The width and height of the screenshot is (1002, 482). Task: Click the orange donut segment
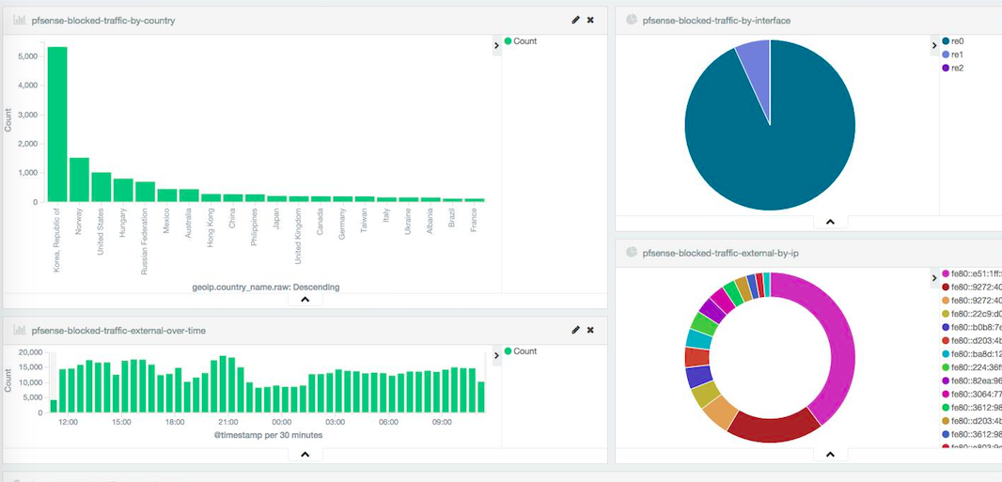720,412
